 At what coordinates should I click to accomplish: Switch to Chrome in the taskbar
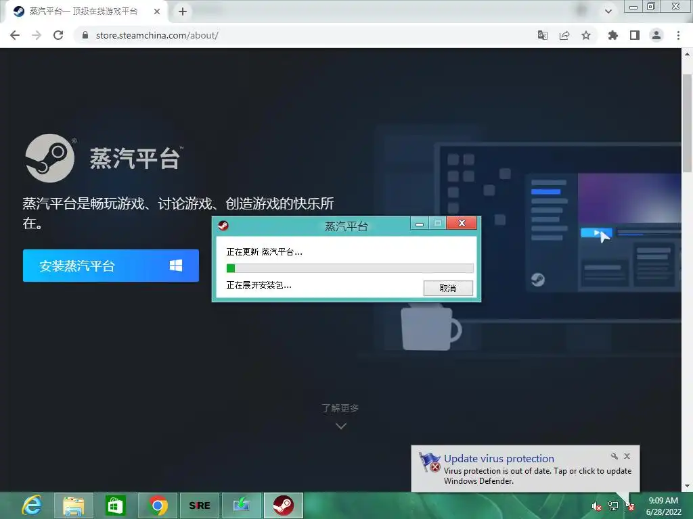tap(157, 505)
